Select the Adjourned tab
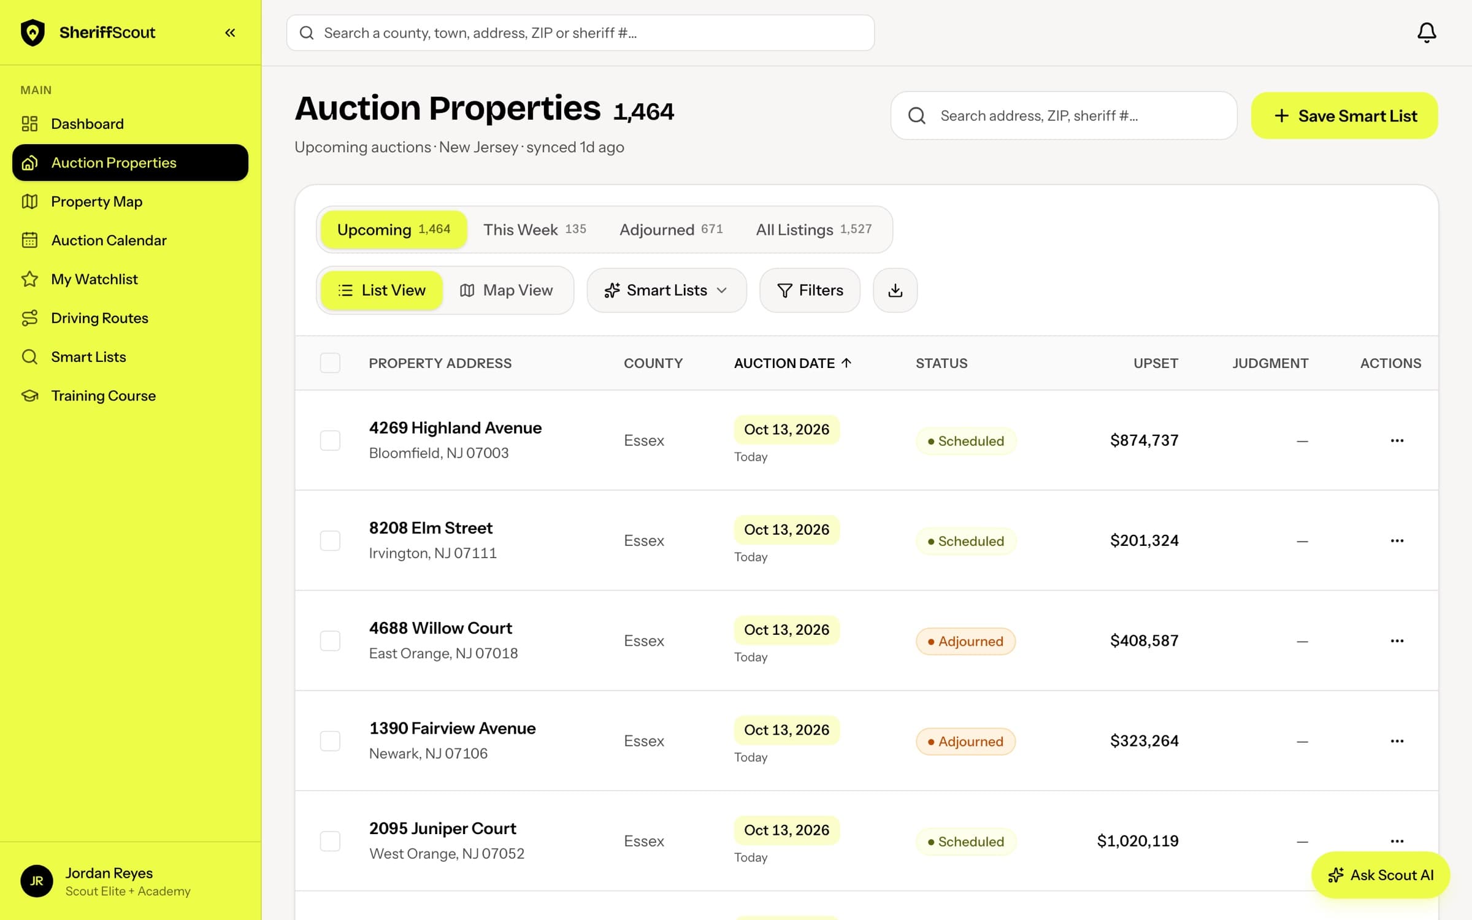 pos(671,229)
